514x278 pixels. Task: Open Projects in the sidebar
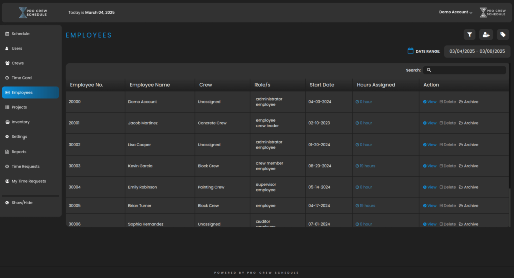(x=19, y=107)
